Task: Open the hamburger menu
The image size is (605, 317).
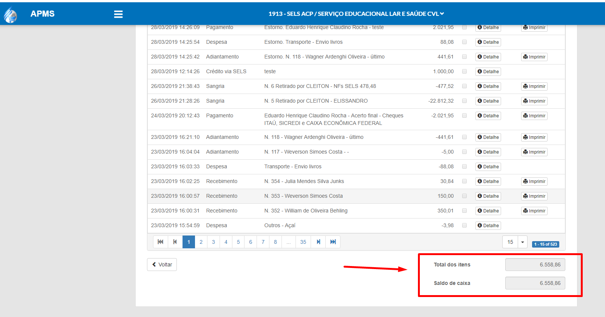Action: [x=118, y=14]
